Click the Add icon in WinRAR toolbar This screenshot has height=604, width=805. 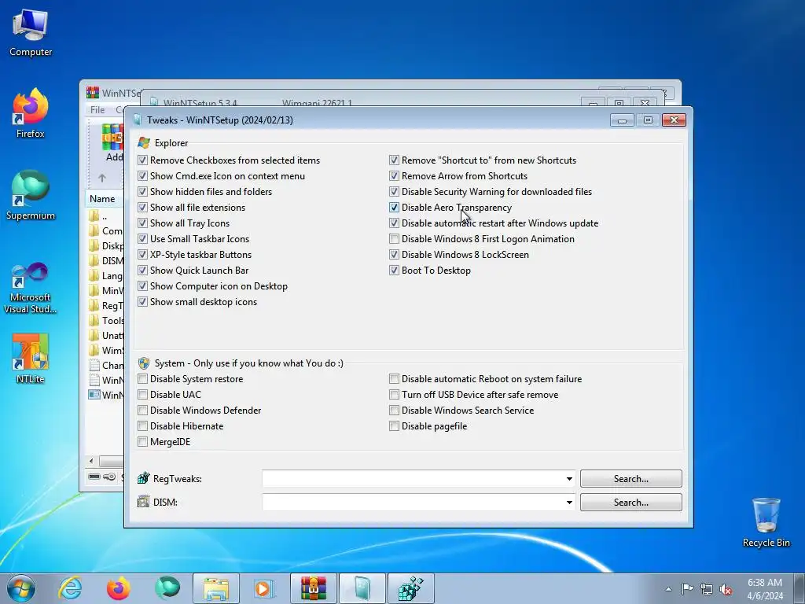coord(112,143)
